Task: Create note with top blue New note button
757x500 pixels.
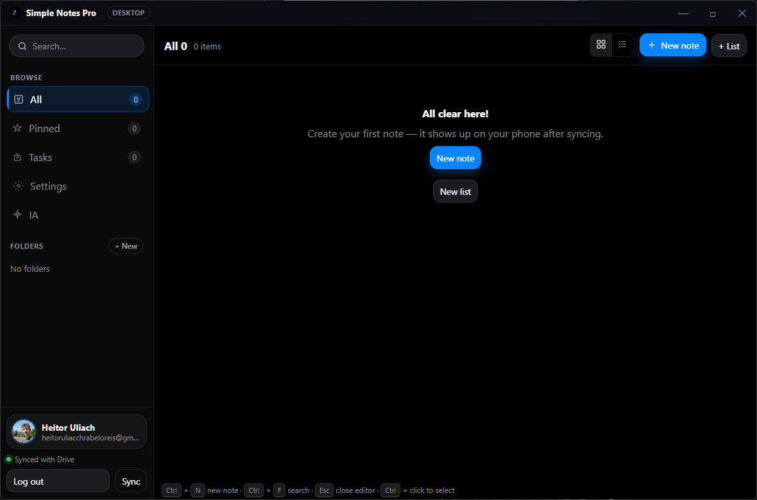Action: coord(672,45)
